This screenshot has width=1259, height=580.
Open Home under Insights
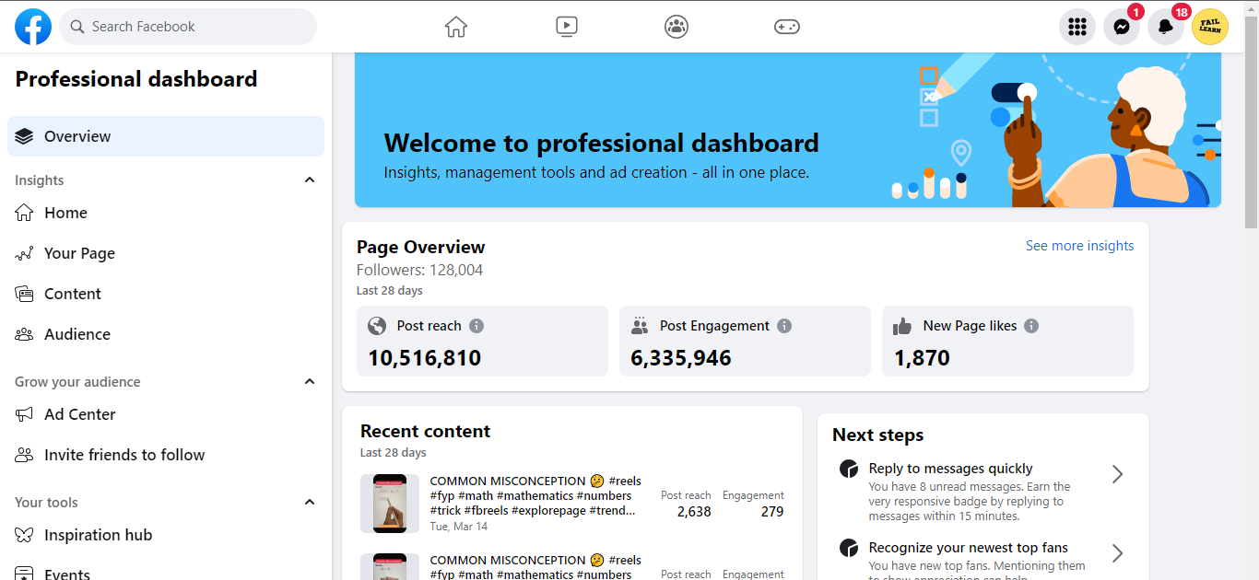click(166, 213)
